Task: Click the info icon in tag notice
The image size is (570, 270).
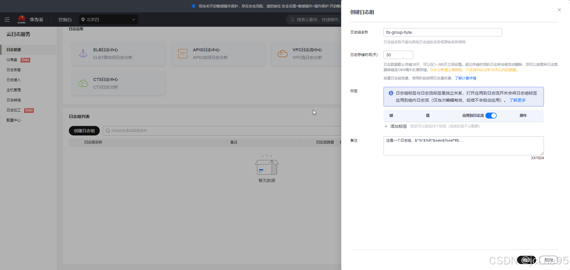Action: (391, 93)
